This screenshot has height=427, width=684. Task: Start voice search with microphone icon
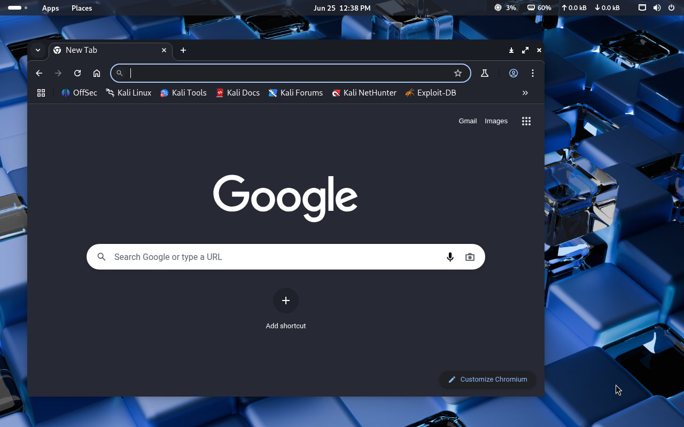point(450,257)
